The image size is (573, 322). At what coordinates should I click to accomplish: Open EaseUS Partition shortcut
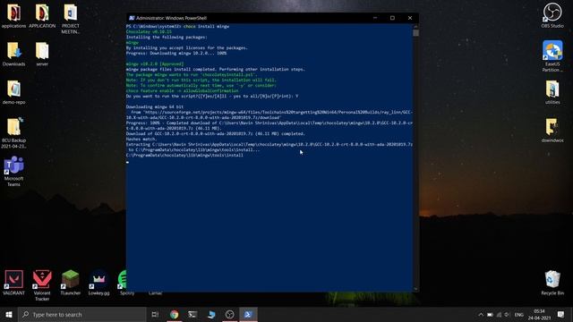click(552, 55)
